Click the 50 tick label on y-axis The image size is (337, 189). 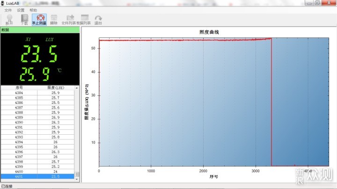pos(93,48)
